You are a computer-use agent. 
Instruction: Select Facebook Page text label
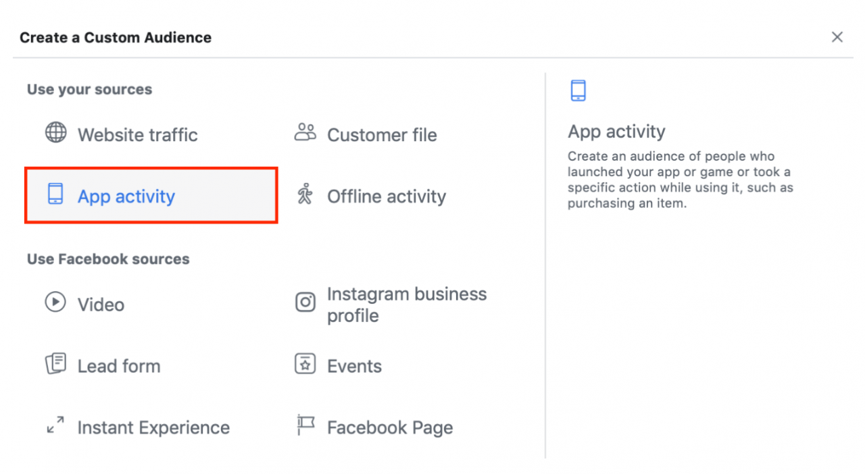(390, 427)
